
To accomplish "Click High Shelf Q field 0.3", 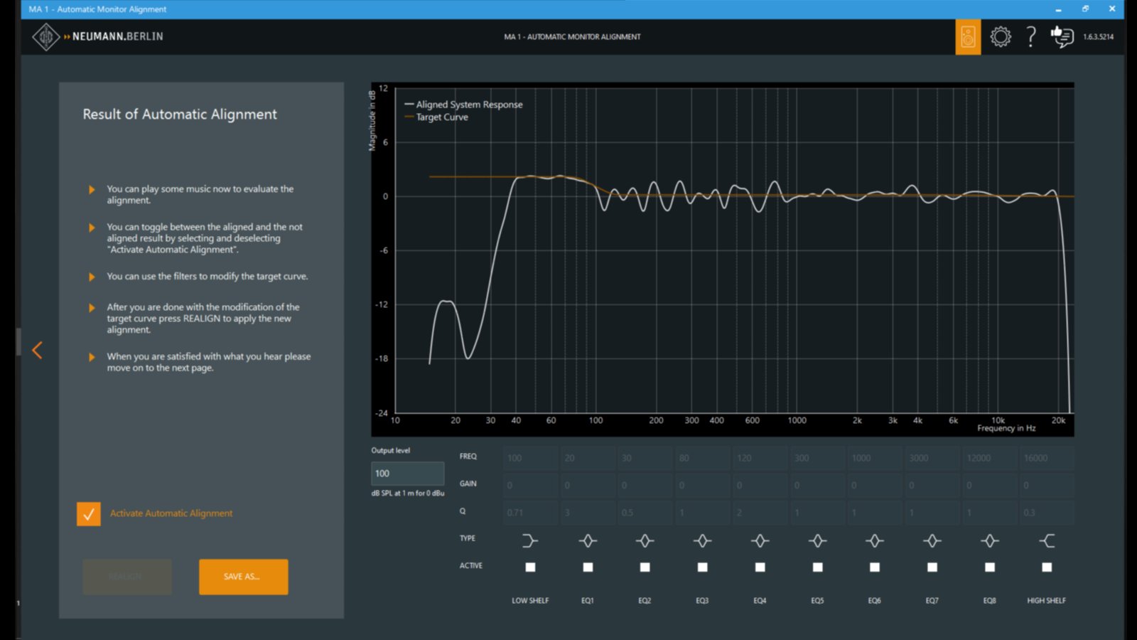I will coord(1047,512).
